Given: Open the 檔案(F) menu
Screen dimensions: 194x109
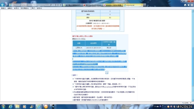Looking at the screenshot, I should coord(3,8).
